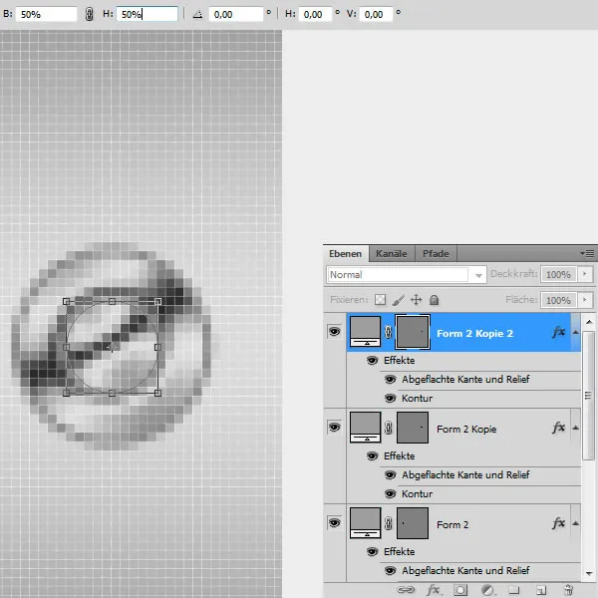Select the Form 2 layer by its name
The width and height of the screenshot is (598, 598).
[x=452, y=524]
